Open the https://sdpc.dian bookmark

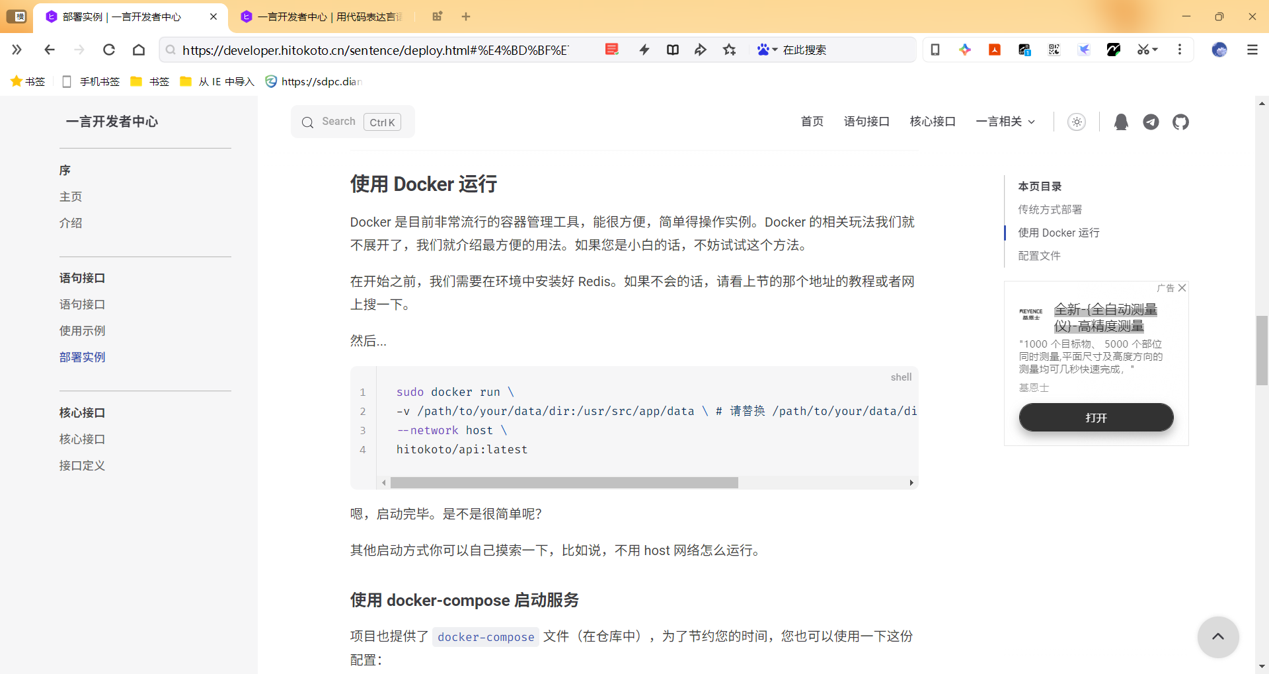313,81
